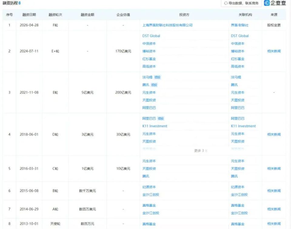This screenshot has width=291, height=229.
Task: Open 相关新闻 for the 2018-06-01 D轮 row
Action: (x=274, y=134)
